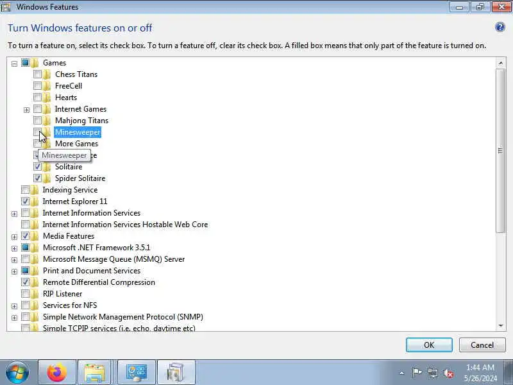Uncheck the Solitaire checkbox
513x385 pixels.
pyautogui.click(x=37, y=166)
